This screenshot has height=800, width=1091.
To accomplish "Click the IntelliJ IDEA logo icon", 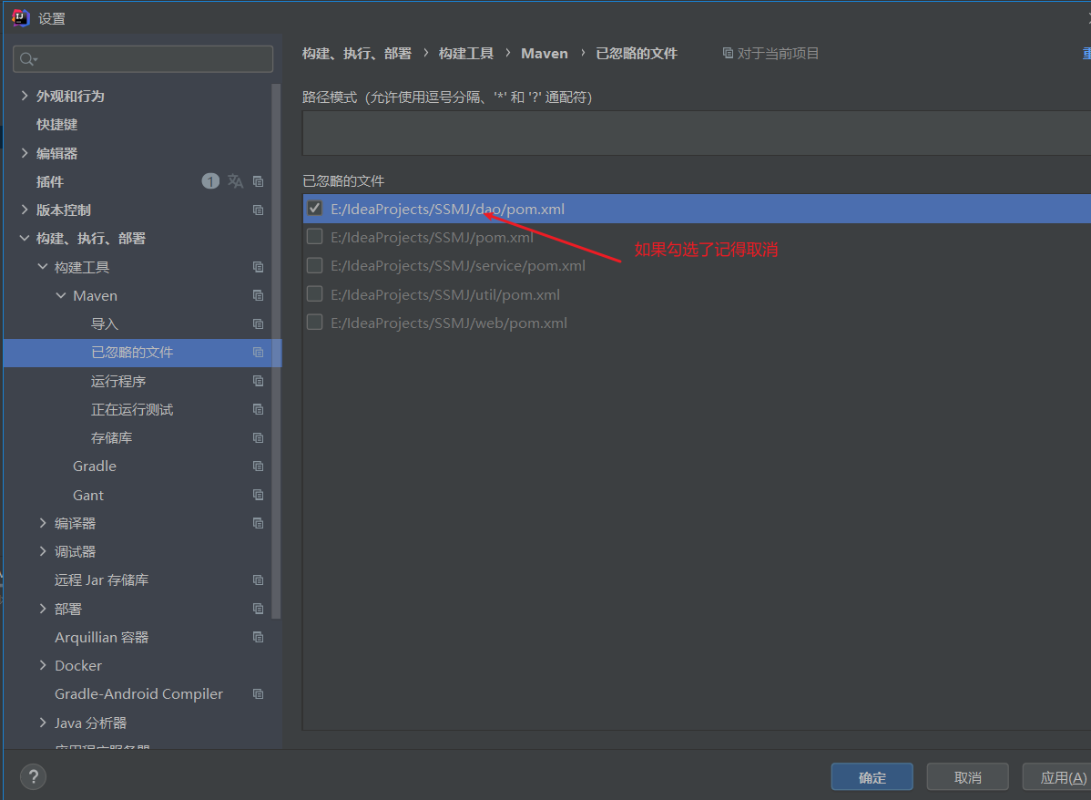I will [21, 17].
